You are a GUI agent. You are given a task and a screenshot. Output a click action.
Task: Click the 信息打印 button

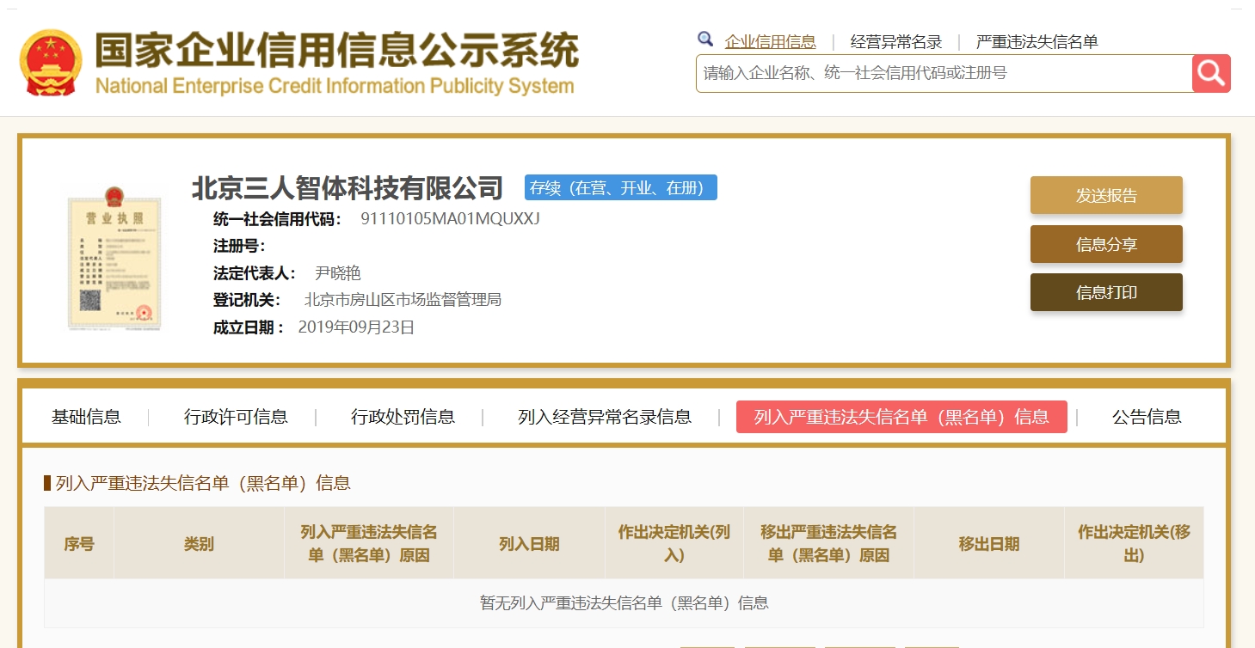[1106, 292]
